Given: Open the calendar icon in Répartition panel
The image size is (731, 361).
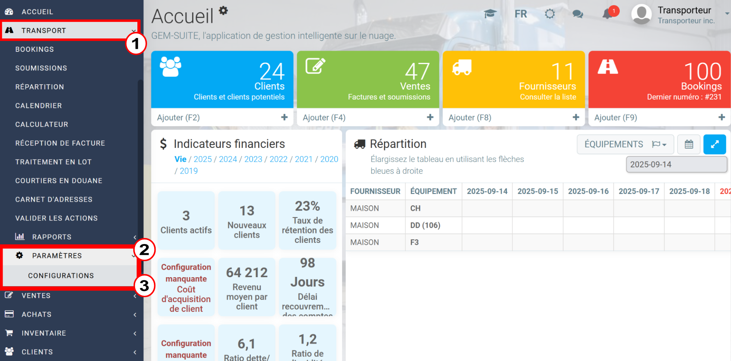Looking at the screenshot, I should (689, 145).
